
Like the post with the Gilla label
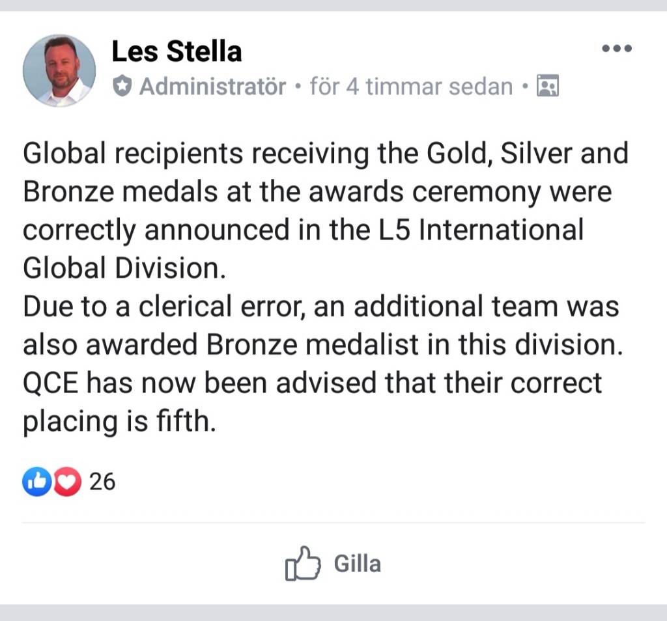click(x=358, y=564)
